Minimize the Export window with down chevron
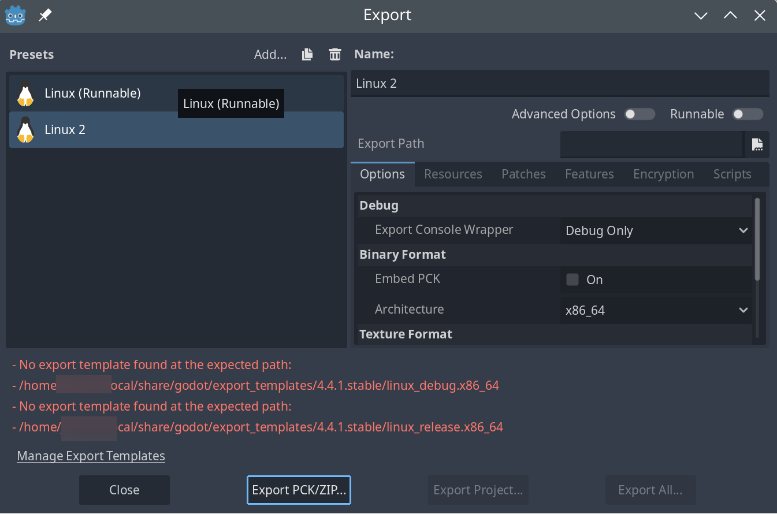 coord(701,16)
